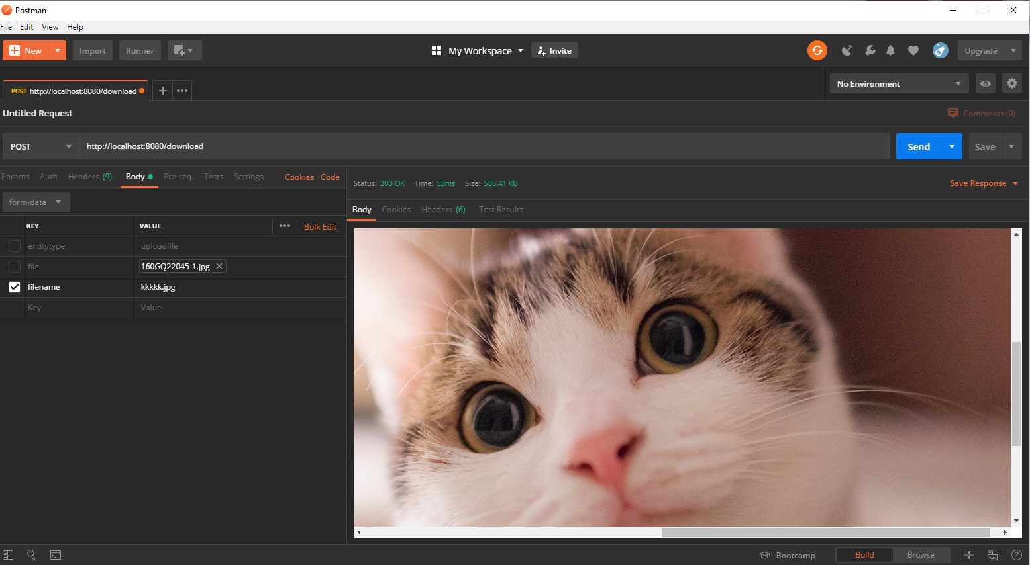Click the response vertical scrollbar thumb
1030x565 pixels.
pos(1016,393)
